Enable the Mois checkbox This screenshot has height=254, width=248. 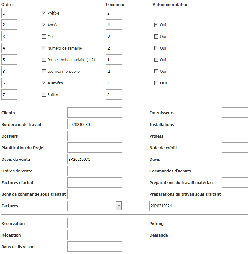click(44, 37)
